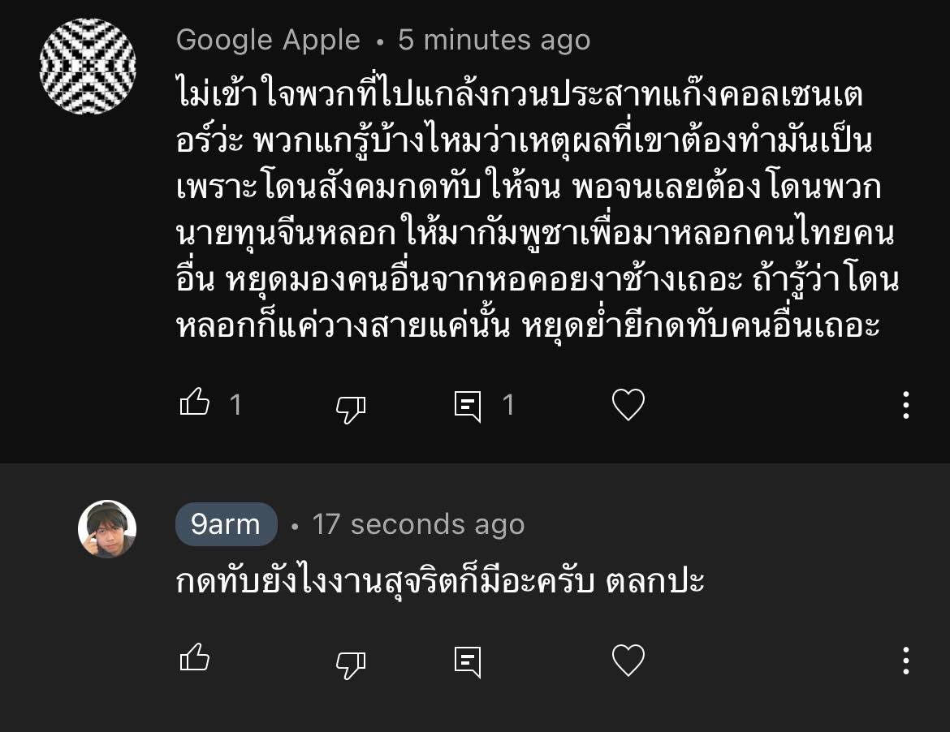950x732 pixels.
Task: Dislike the Google Apple comment
Action: pyautogui.click(x=351, y=409)
